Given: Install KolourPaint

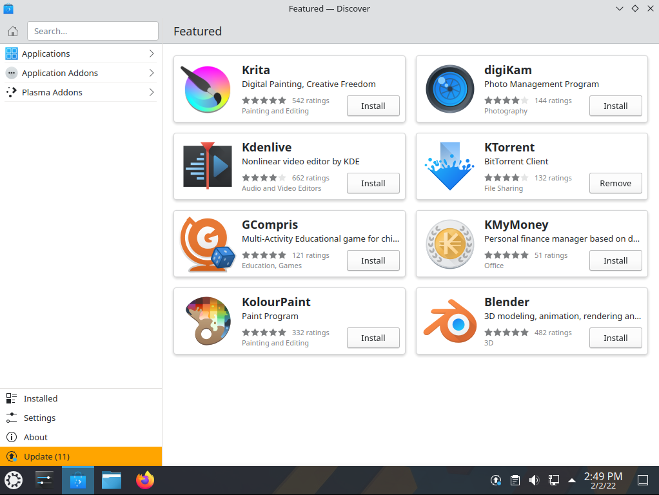Looking at the screenshot, I should (x=373, y=338).
